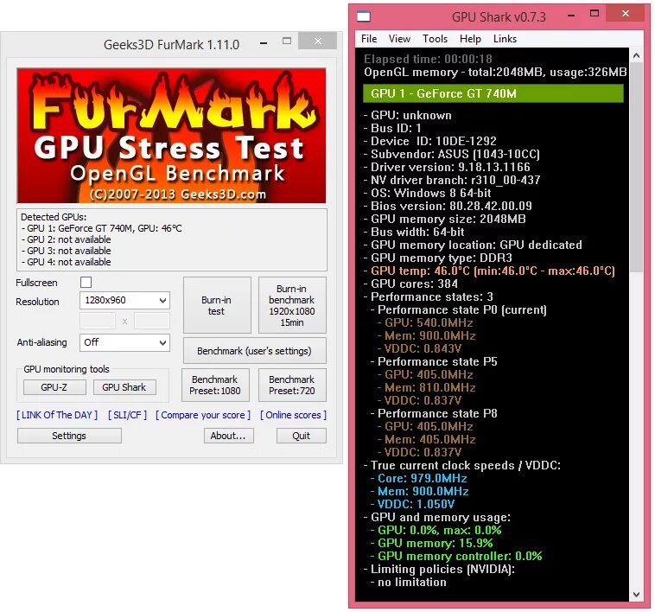Close the GPU Shark window

[x=626, y=13]
